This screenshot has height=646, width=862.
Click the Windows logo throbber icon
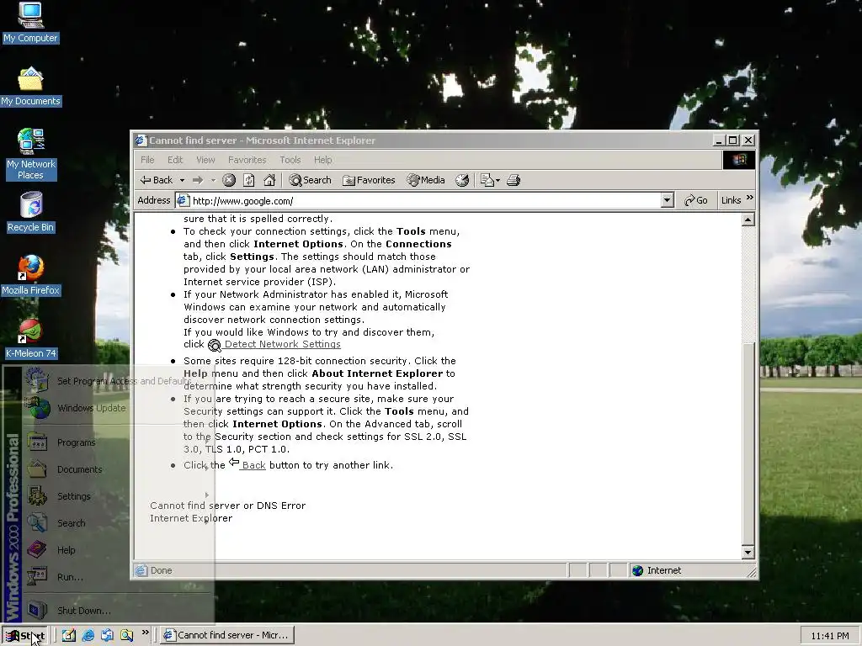[x=739, y=160]
